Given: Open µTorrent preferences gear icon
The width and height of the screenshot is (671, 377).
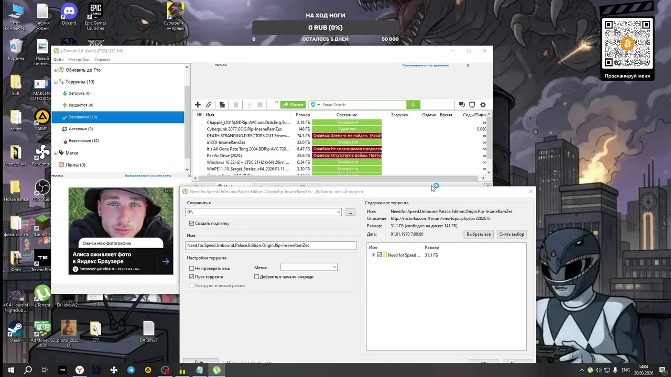Looking at the screenshot, I should coord(483,105).
